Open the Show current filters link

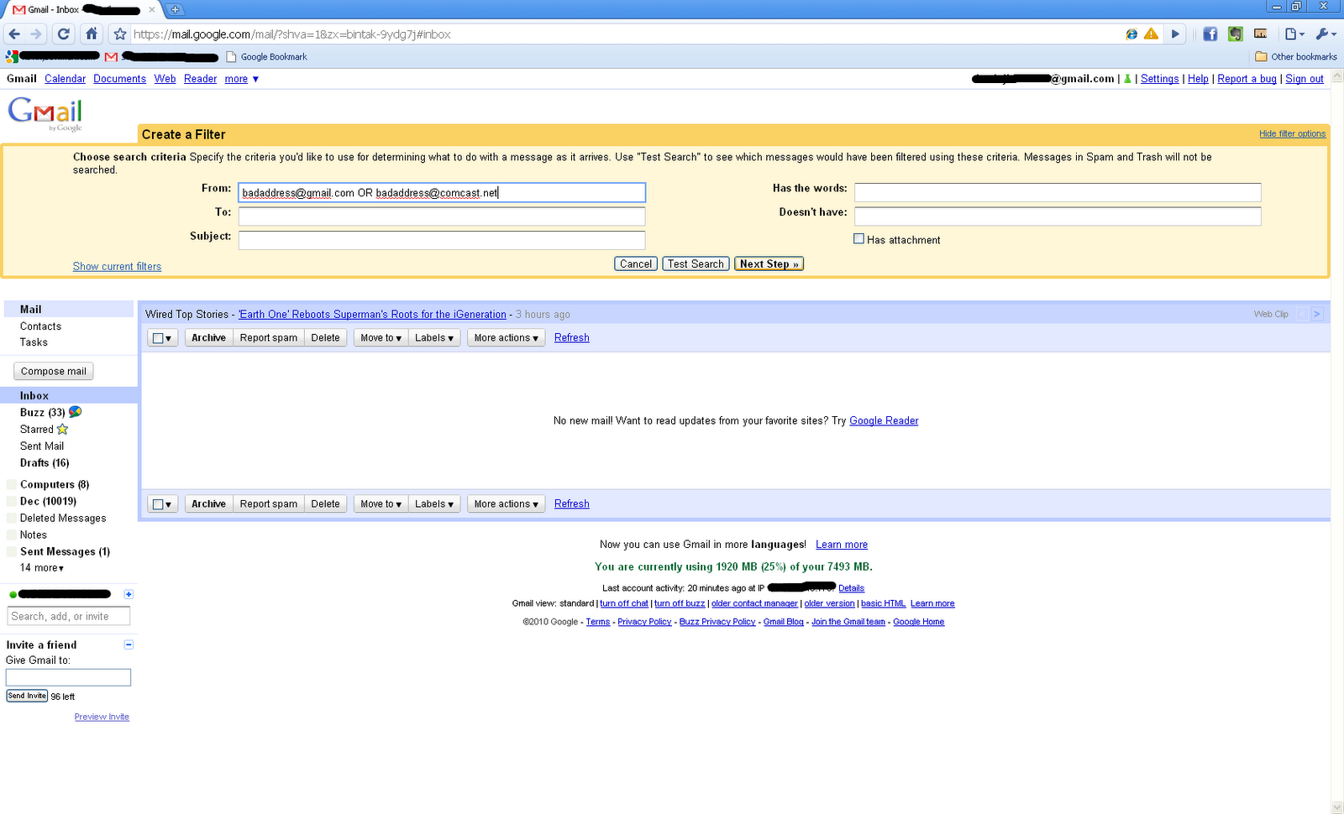117,267
